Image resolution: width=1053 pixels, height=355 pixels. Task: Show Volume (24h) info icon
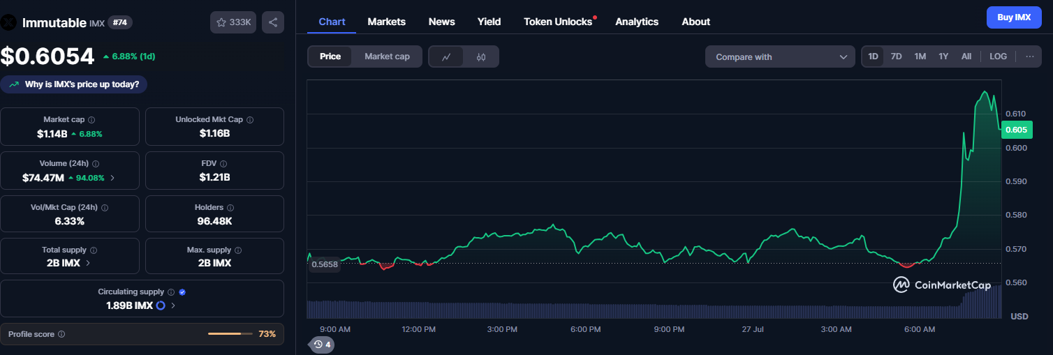click(96, 164)
